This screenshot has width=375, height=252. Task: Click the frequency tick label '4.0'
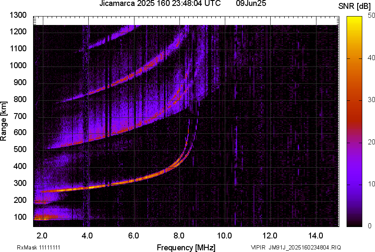coord(87,236)
